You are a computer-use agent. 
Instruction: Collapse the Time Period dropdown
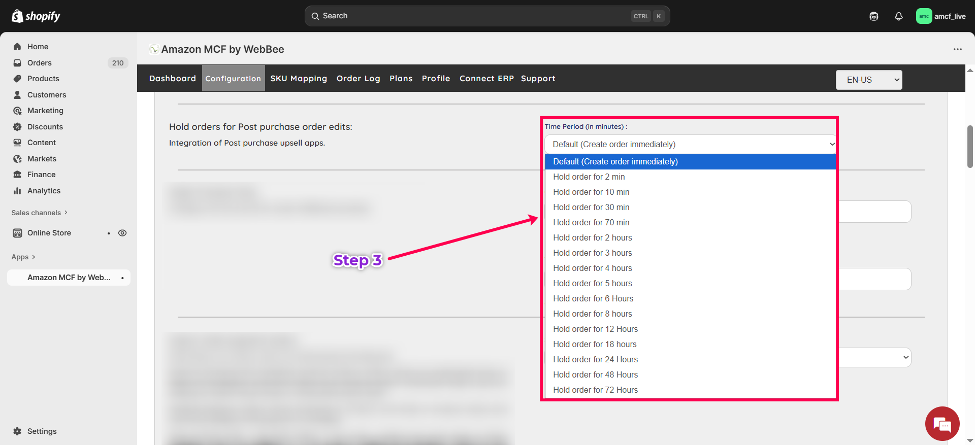[690, 145]
